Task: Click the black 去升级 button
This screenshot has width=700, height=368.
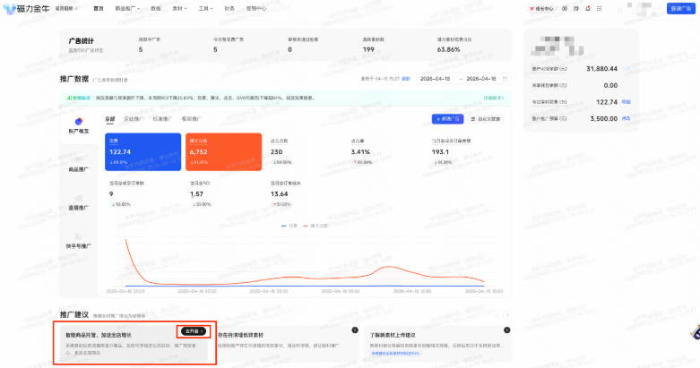Action: click(x=194, y=331)
